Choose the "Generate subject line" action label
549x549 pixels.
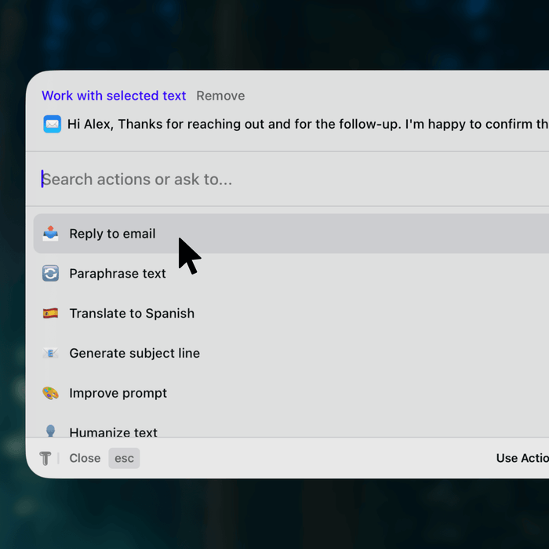pyautogui.click(x=134, y=354)
